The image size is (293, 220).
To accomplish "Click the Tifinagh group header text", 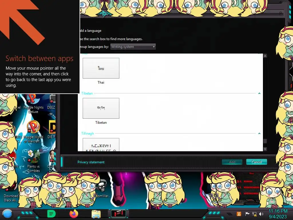I will (88, 133).
